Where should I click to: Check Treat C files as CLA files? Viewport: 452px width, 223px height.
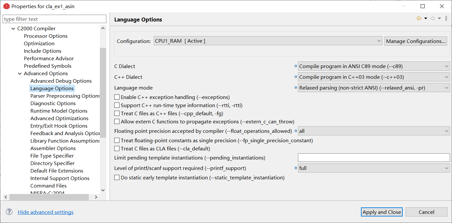pos(117,148)
